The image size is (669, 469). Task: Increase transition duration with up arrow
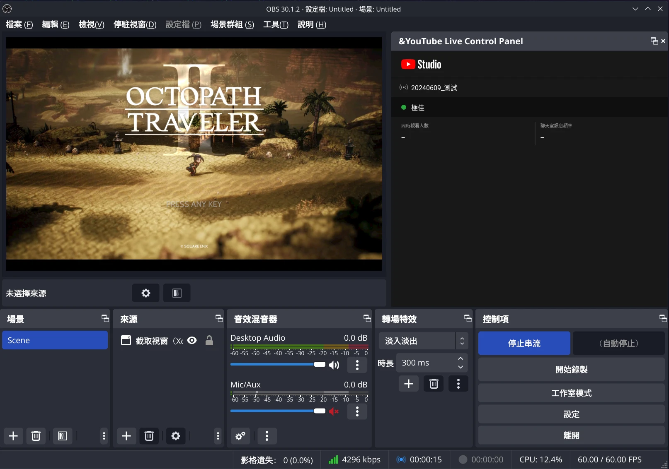[x=461, y=358]
